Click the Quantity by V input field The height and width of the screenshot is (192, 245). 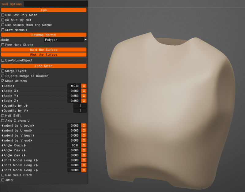(80, 111)
